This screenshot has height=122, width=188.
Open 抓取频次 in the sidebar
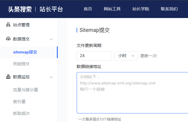coord(22,113)
